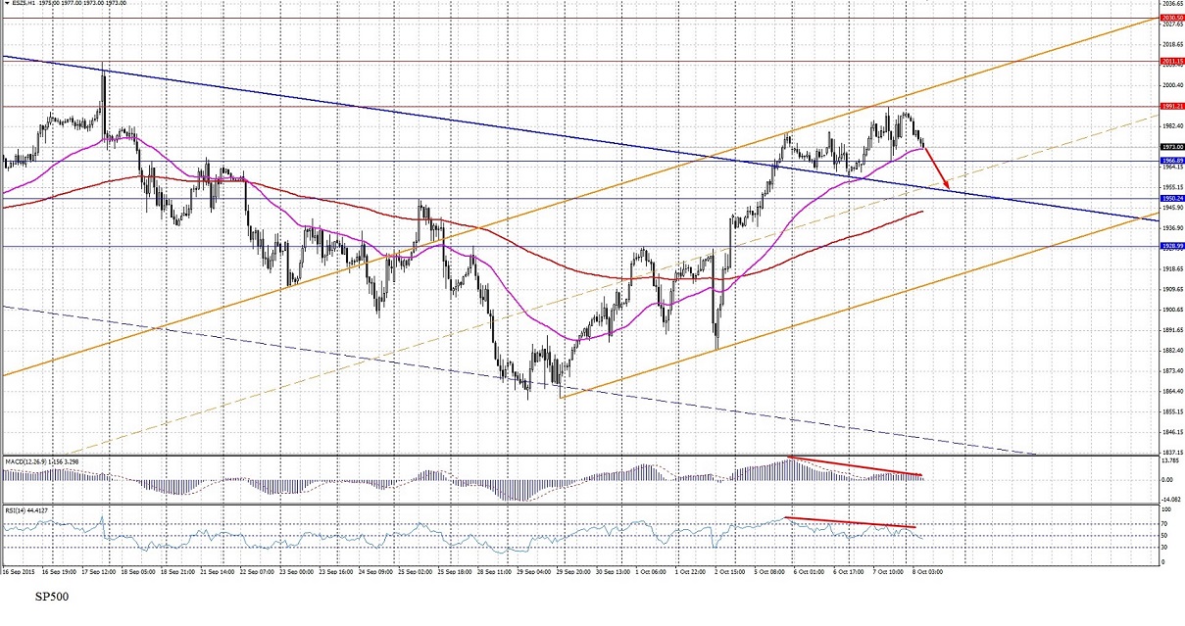The image size is (1185, 626).
Task: Click the 1936.90 price axis value
Action: pyautogui.click(x=1172, y=227)
